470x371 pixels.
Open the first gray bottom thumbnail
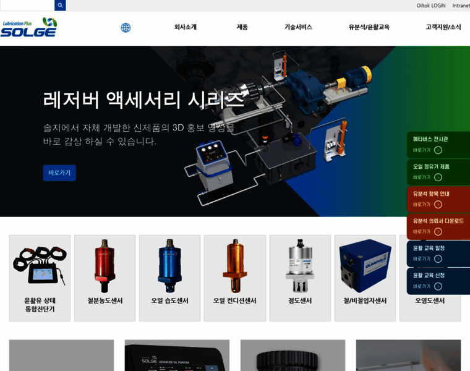(61, 356)
